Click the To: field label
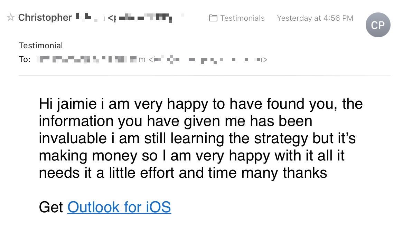 25,59
